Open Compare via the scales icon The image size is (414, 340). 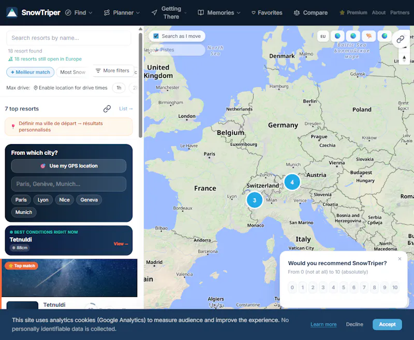(x=297, y=12)
